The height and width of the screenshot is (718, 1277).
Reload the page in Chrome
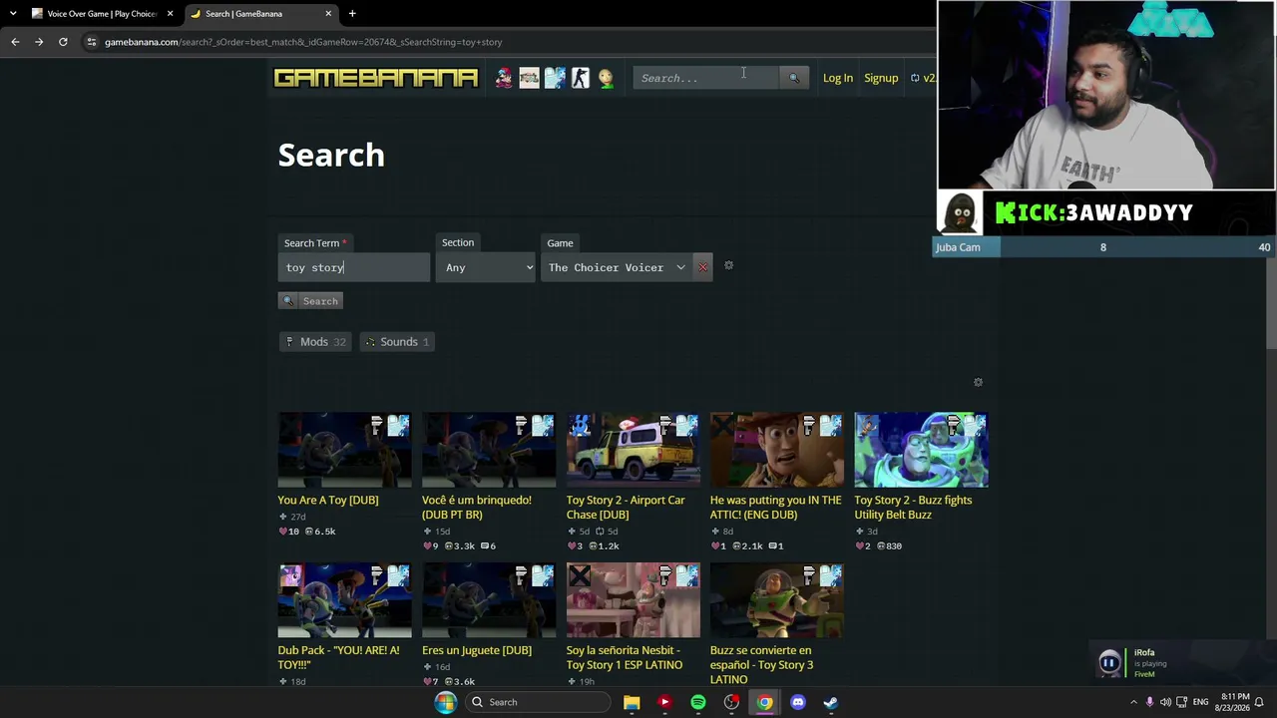63,42
